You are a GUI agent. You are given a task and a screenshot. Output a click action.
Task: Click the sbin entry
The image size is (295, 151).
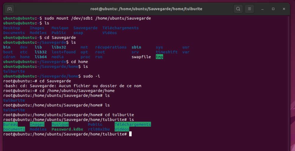pyautogui.click(x=136, y=47)
